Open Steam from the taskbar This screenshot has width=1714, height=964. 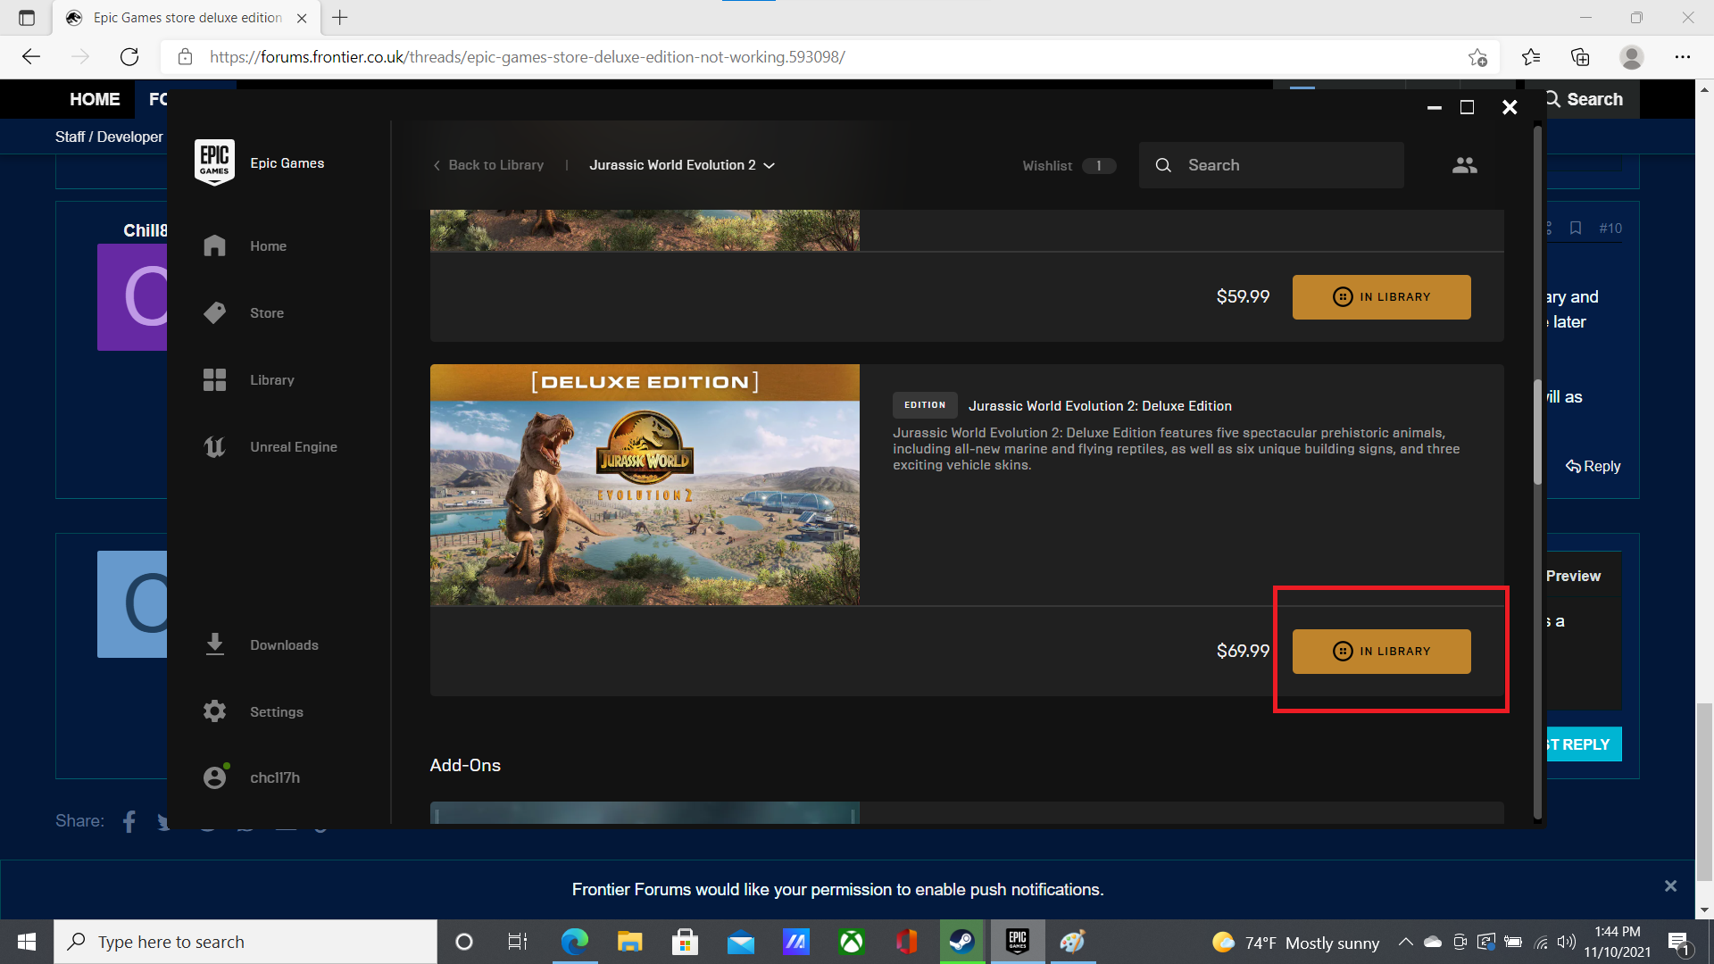[x=961, y=942]
